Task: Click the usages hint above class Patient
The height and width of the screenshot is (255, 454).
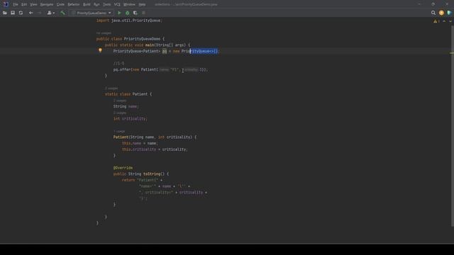Action: (111, 88)
